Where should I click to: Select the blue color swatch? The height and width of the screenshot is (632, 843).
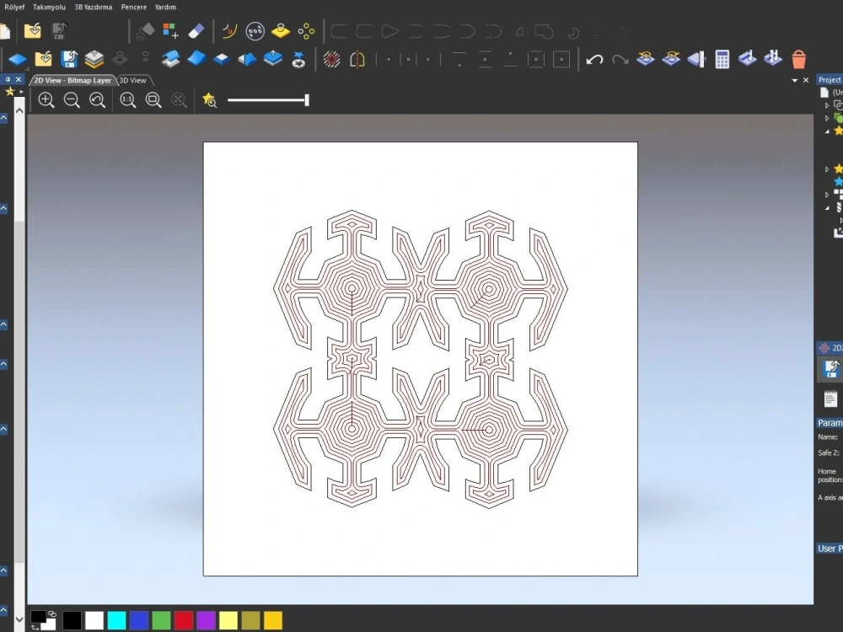139,620
